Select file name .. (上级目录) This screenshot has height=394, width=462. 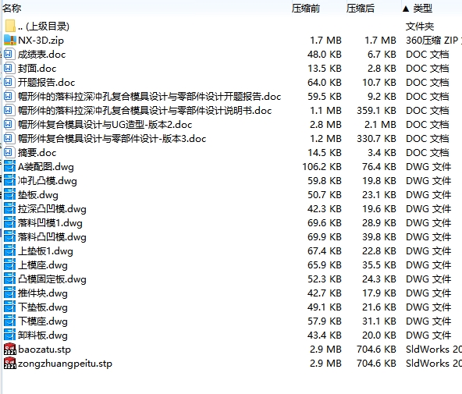44,27
